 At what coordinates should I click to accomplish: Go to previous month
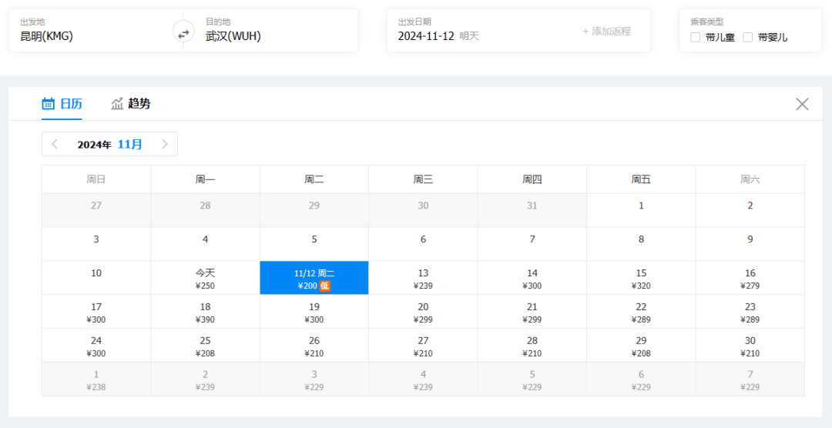55,144
